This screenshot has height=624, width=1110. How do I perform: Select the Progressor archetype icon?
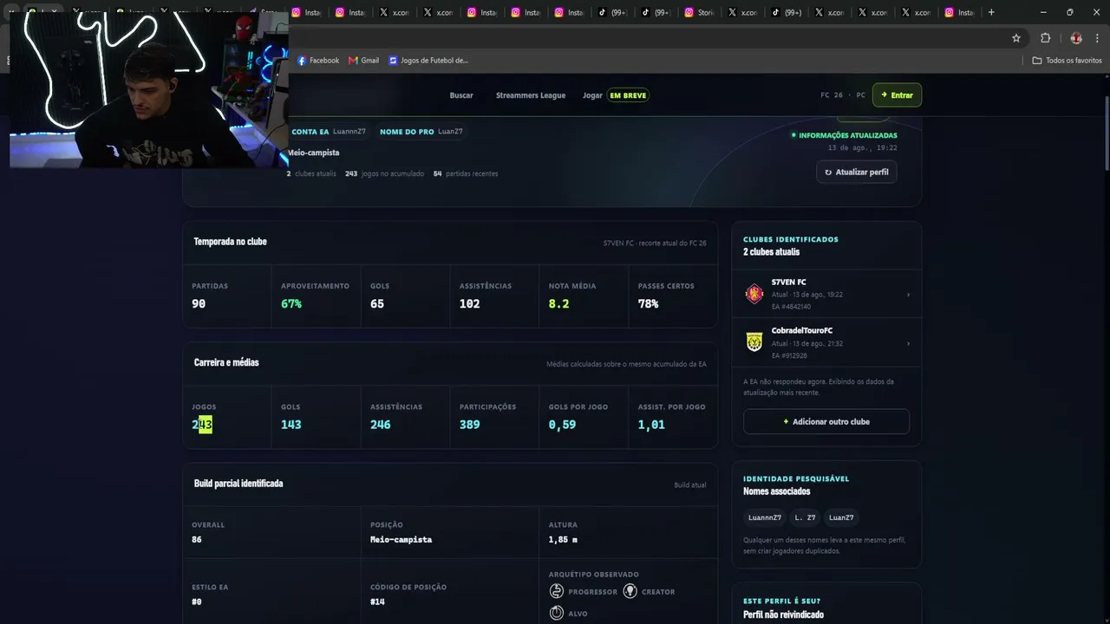[x=557, y=591]
